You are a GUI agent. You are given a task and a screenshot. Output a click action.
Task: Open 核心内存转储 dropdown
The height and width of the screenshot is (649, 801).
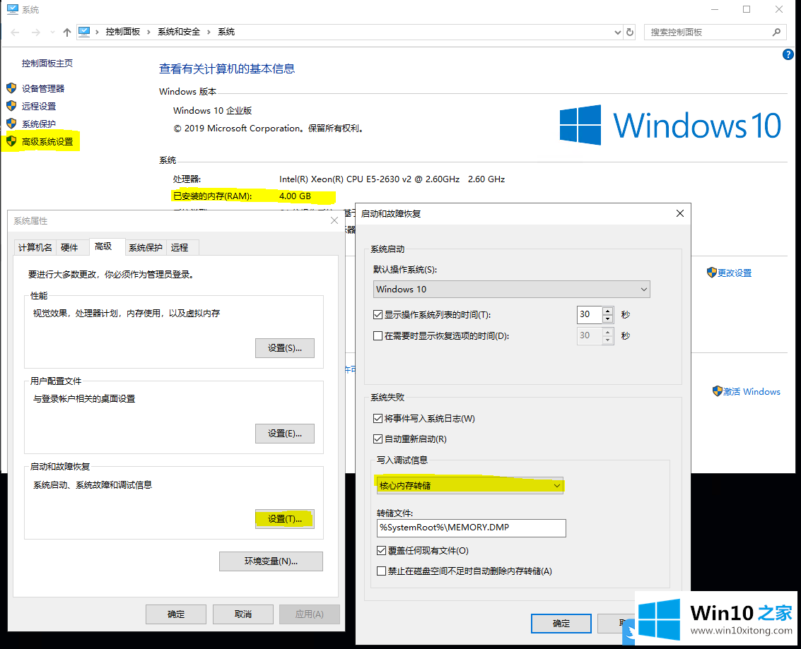469,486
